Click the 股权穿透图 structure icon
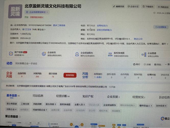 (x=110, y=54)
